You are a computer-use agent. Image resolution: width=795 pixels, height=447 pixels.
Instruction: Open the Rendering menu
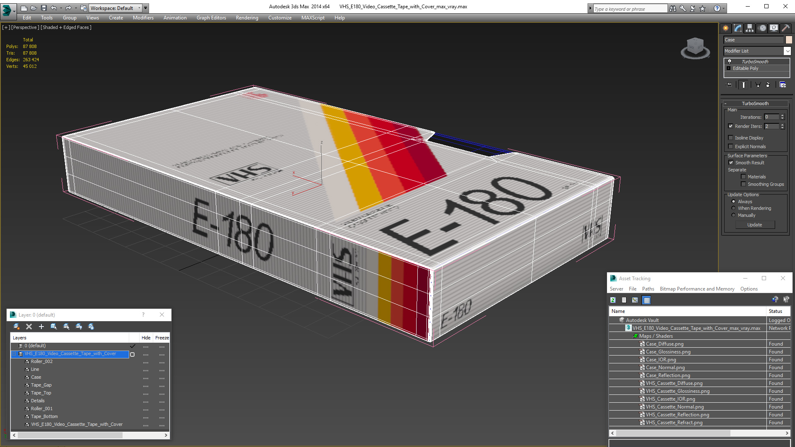click(247, 18)
